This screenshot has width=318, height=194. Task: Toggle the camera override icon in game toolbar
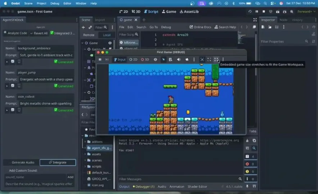click(187, 60)
